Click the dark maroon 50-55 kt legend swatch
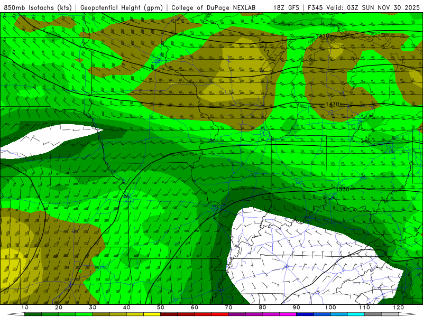This screenshot has height=317, width=423. pyautogui.click(x=169, y=314)
